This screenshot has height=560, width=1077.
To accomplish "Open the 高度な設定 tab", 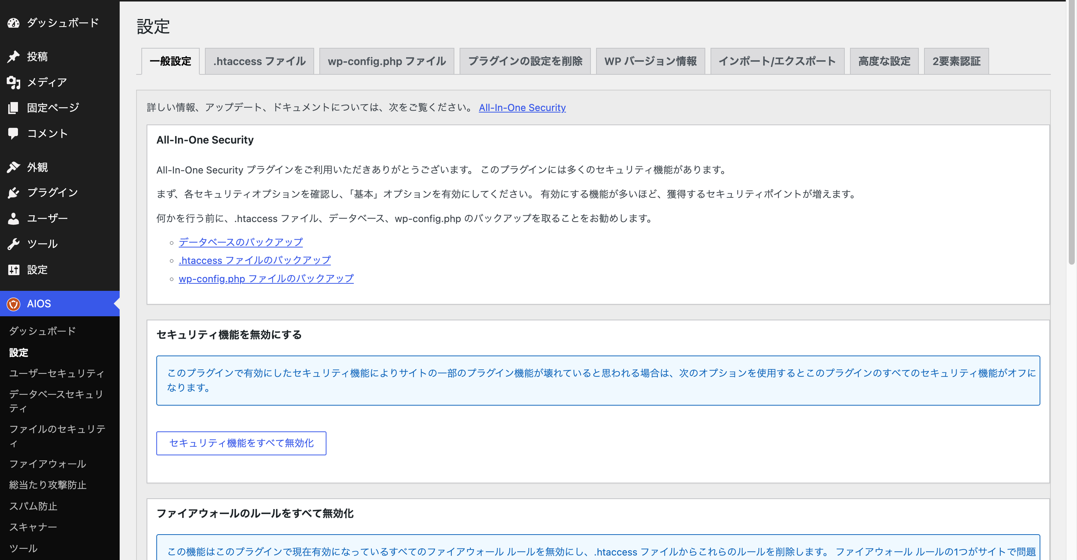I will [884, 61].
